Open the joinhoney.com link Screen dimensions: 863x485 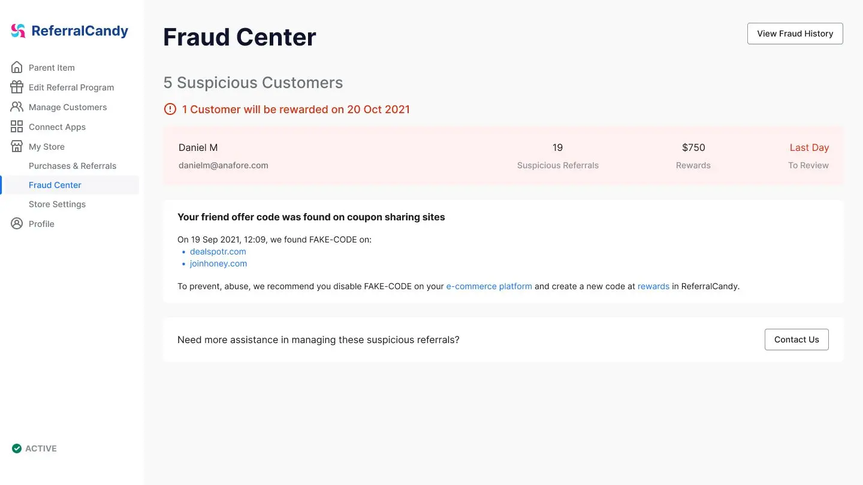click(218, 263)
